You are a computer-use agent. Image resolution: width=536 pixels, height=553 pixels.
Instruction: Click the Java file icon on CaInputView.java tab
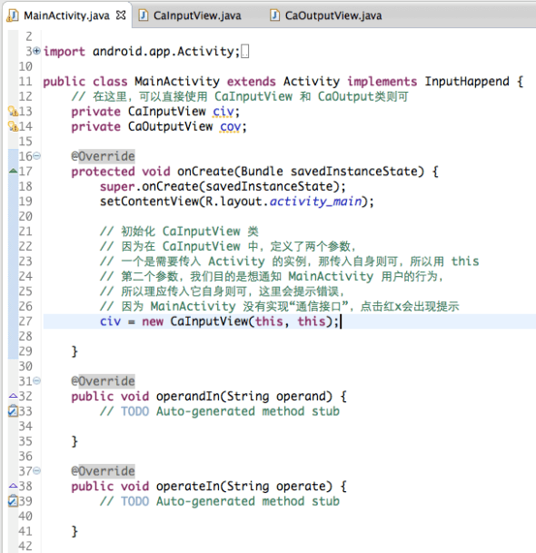(144, 15)
